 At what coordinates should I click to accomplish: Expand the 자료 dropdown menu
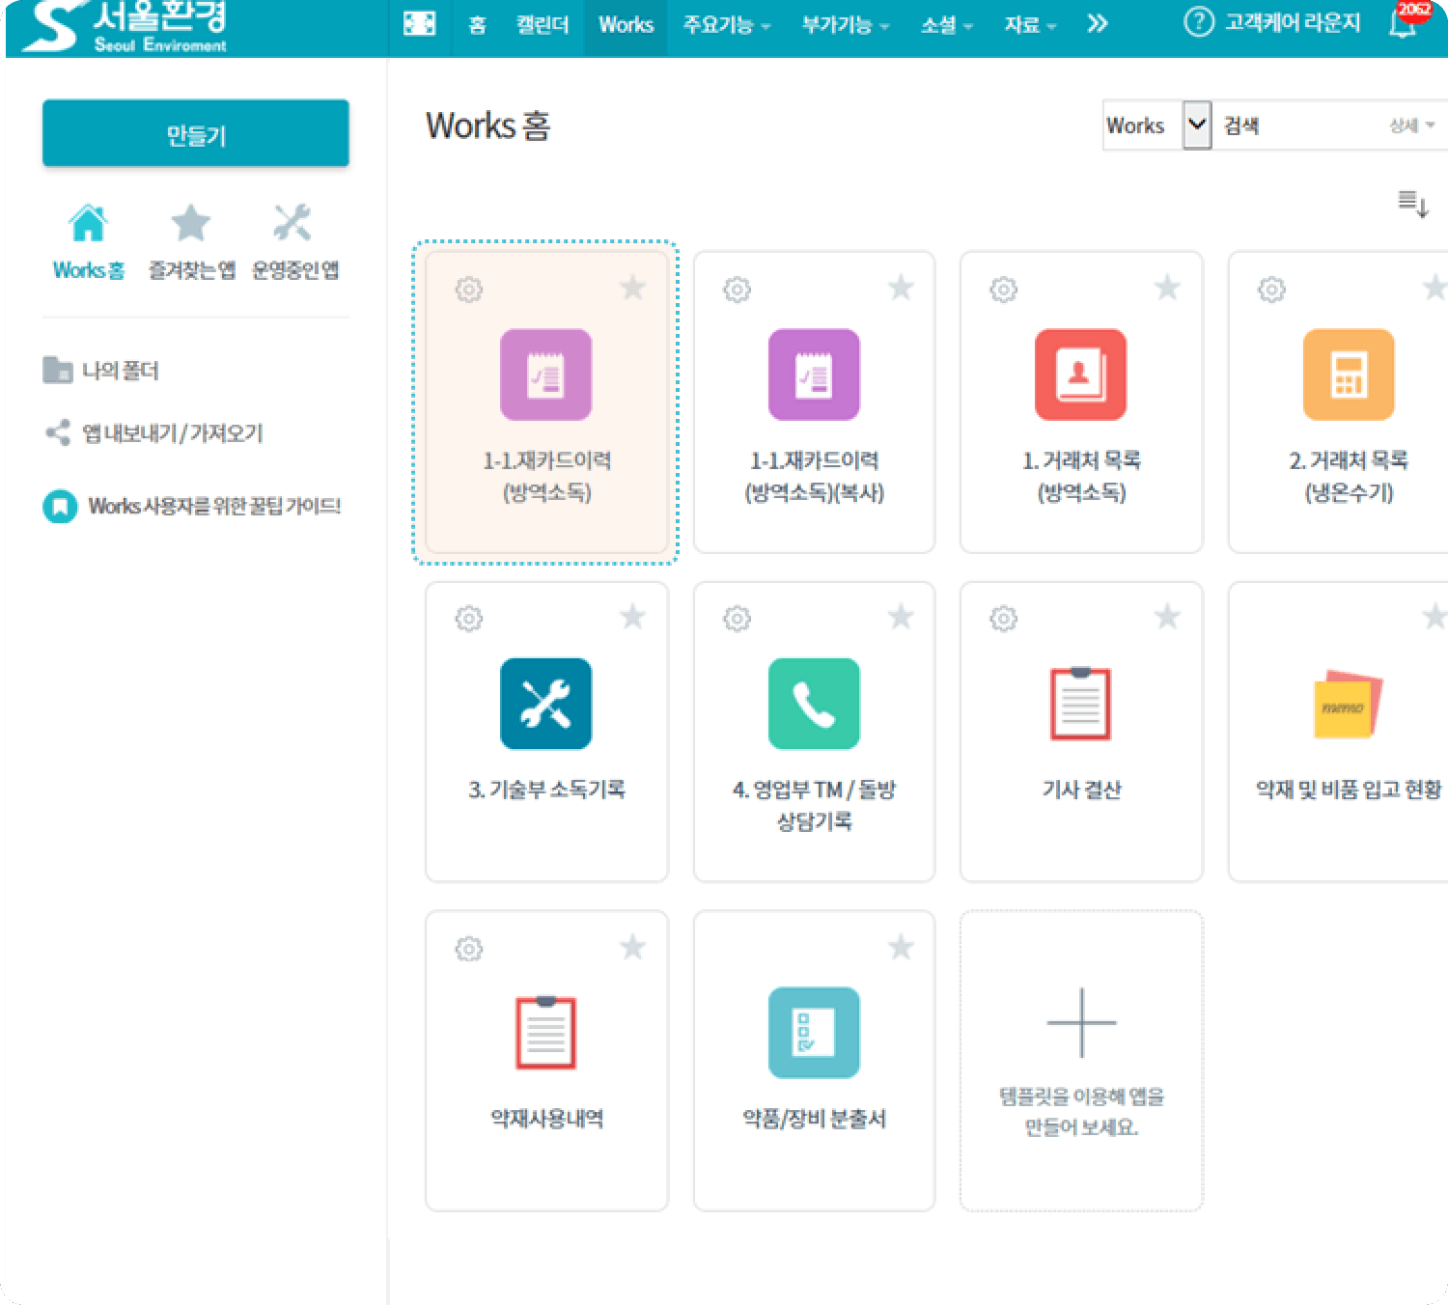pyautogui.click(x=1030, y=24)
